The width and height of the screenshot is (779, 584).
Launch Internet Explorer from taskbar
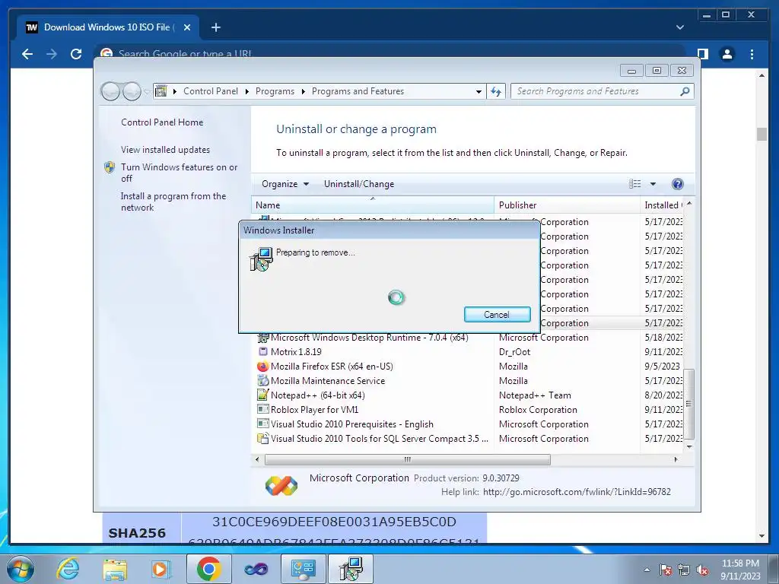[67, 569]
